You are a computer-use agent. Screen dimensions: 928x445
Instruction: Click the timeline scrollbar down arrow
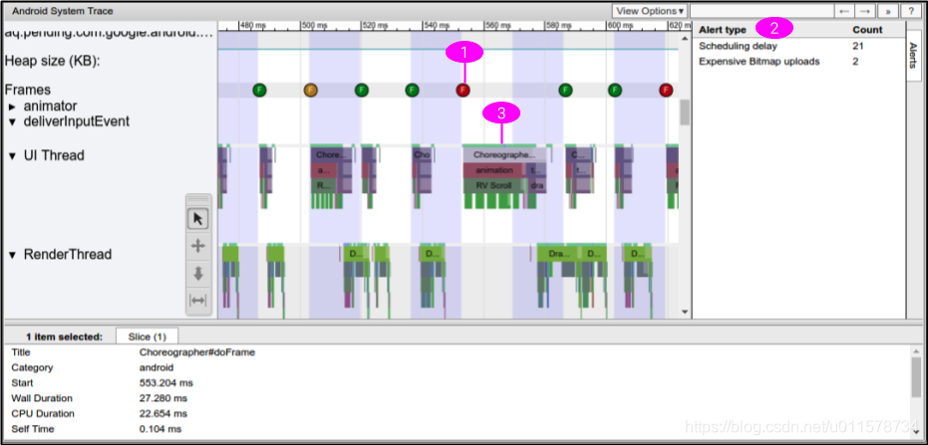pyautogui.click(x=685, y=312)
